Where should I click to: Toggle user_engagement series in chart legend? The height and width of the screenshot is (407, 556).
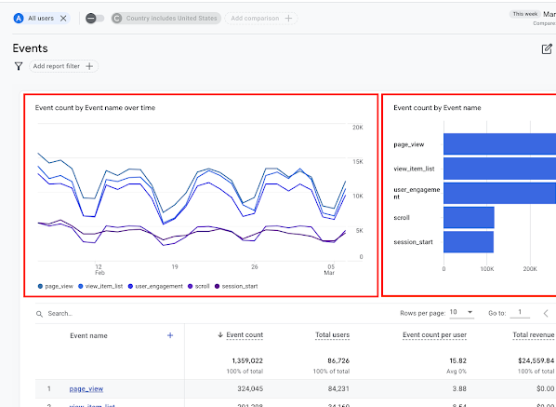[x=155, y=286]
